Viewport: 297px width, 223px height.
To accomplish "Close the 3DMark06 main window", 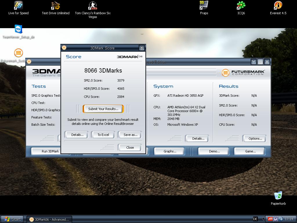I will 267,62.
